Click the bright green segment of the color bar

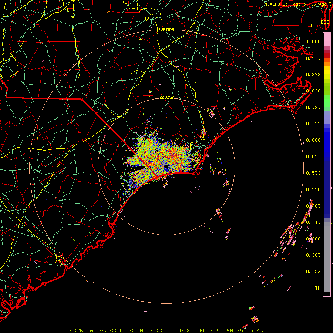coord(327,101)
